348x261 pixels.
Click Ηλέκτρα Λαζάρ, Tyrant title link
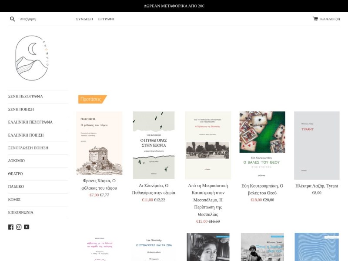tap(317, 186)
